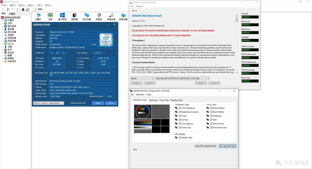Go back with the toolbar back arrow
312x169 pixels.
pyautogui.click(x=3, y=9)
